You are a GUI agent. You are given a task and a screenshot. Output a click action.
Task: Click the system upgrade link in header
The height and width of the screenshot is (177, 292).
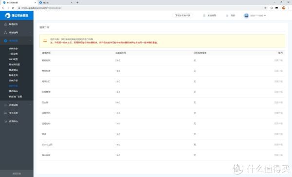click(x=210, y=16)
